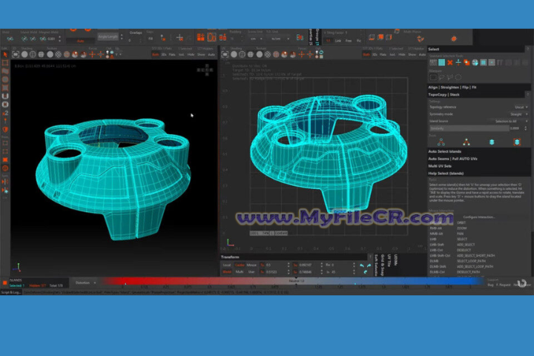Click Script & Log button
Viewport: 534px width, 356px height.
coord(10,292)
